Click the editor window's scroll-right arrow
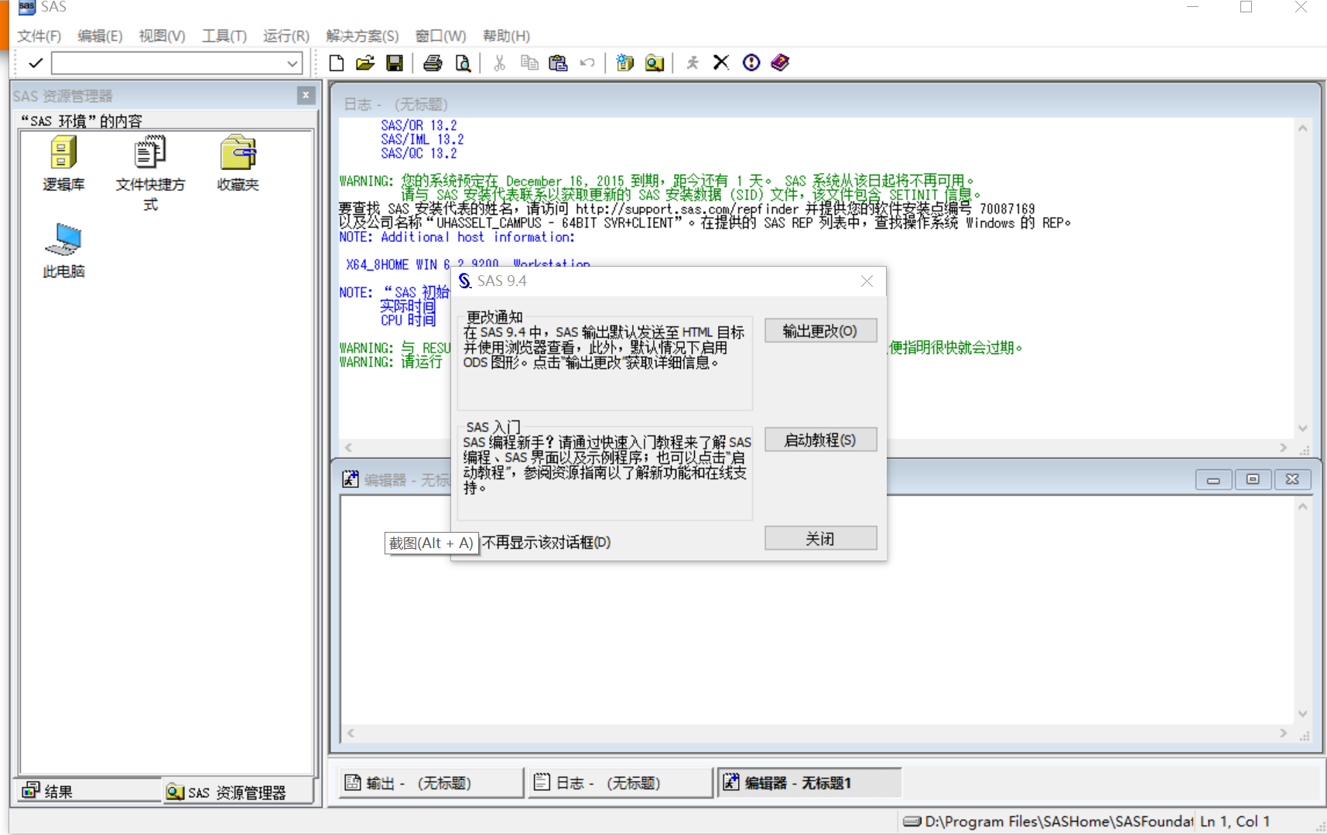The height and width of the screenshot is (835, 1327). 1284,733
